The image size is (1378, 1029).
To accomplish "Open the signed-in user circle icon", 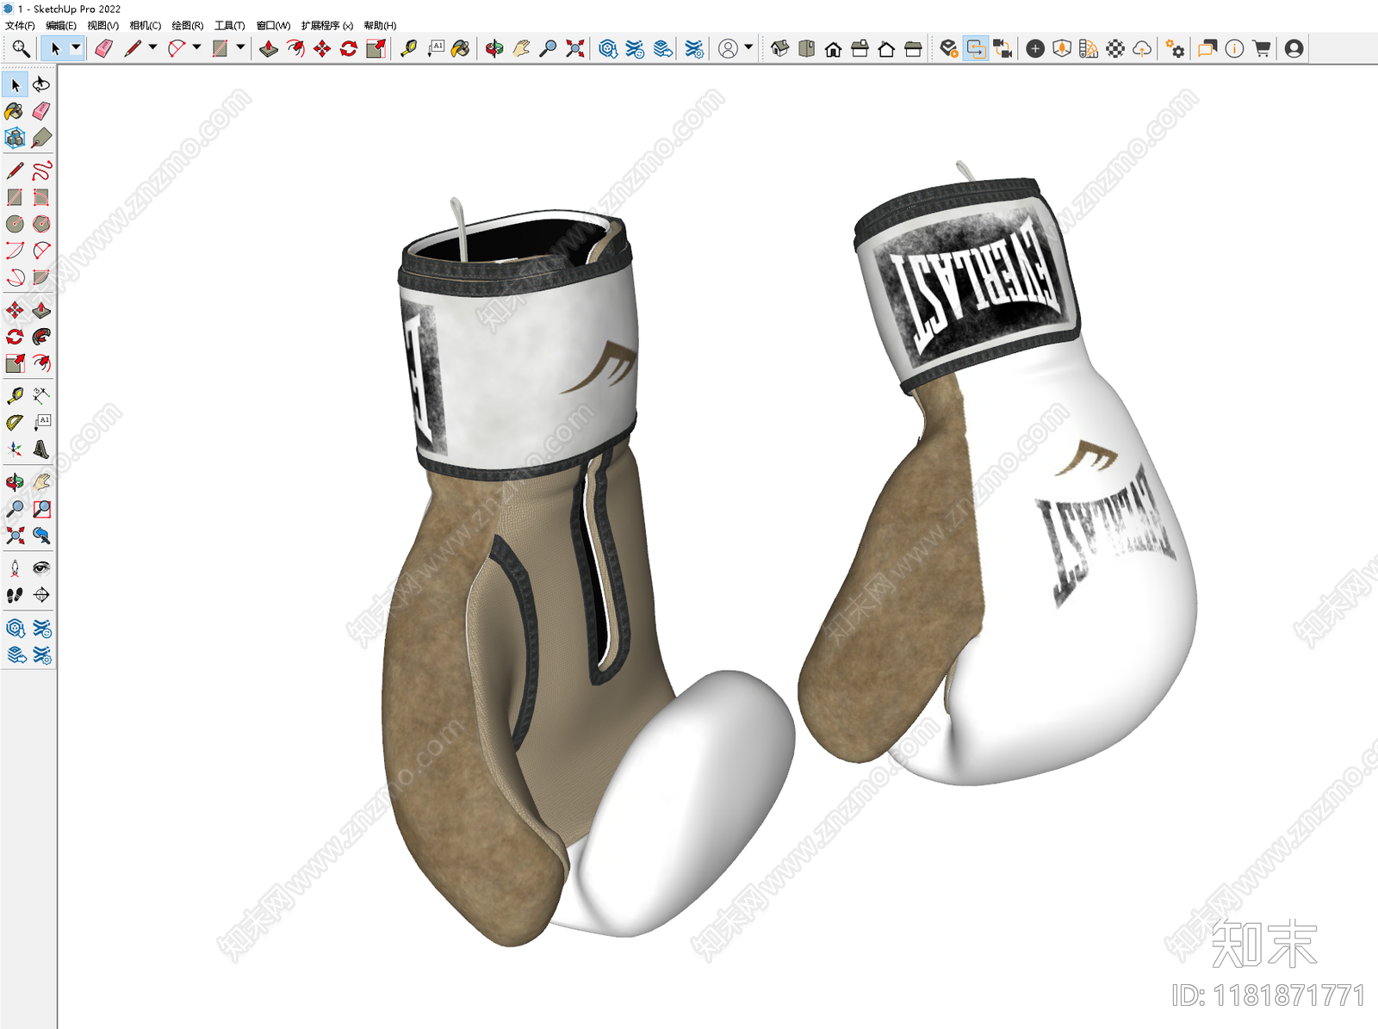I will pos(728,49).
